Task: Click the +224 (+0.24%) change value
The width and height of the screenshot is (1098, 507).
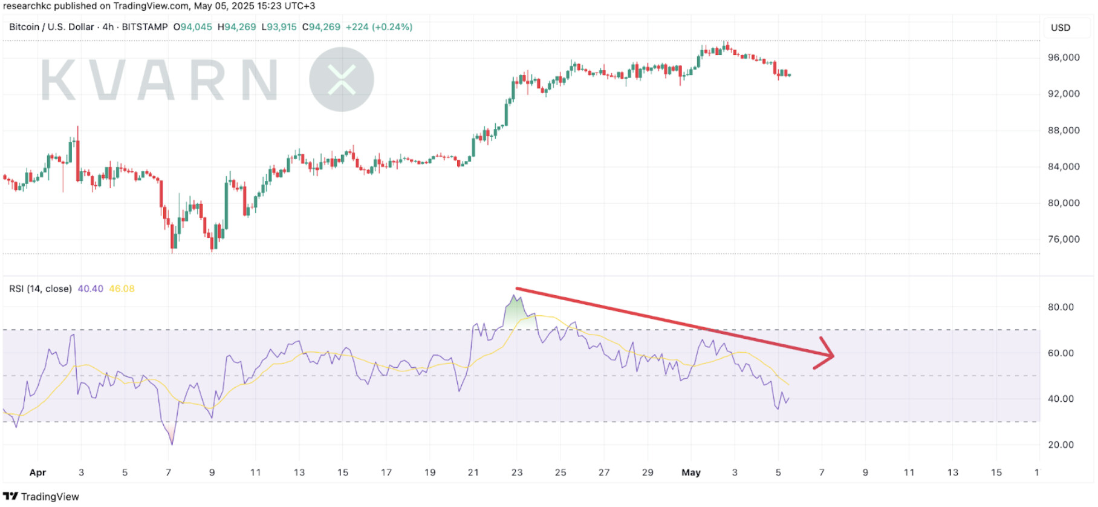Action: tap(379, 27)
